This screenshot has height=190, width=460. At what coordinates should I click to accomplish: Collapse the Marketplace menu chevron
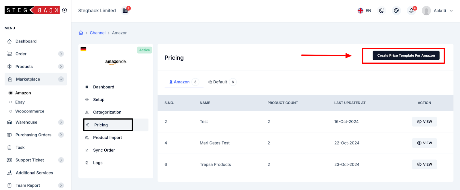[61, 79]
